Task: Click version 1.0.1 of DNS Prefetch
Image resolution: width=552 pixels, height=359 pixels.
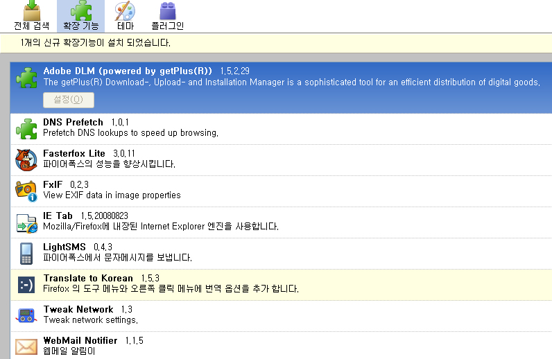Action: (120, 122)
